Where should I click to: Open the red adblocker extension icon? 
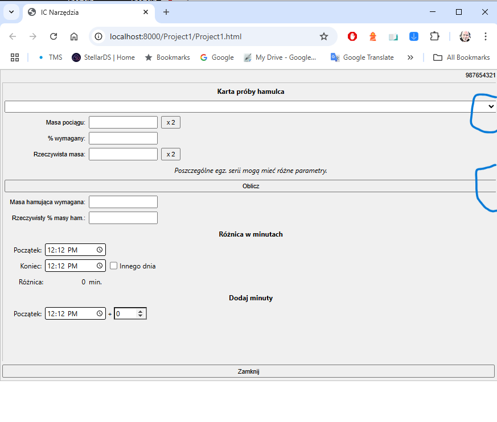click(352, 36)
